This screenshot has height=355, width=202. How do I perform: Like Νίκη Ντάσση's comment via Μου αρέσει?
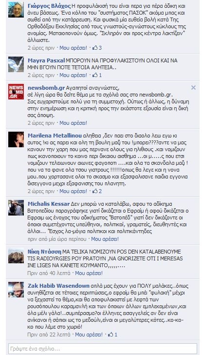pos(89,273)
